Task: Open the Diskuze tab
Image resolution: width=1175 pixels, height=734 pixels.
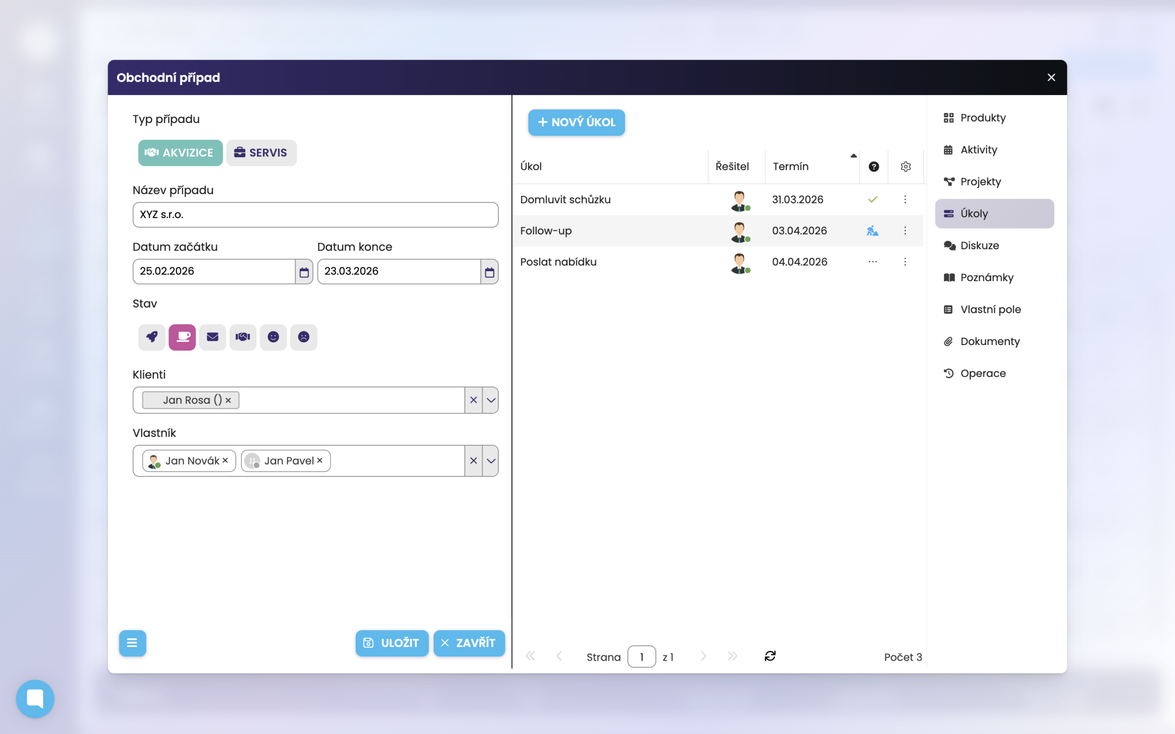Action: tap(979, 245)
